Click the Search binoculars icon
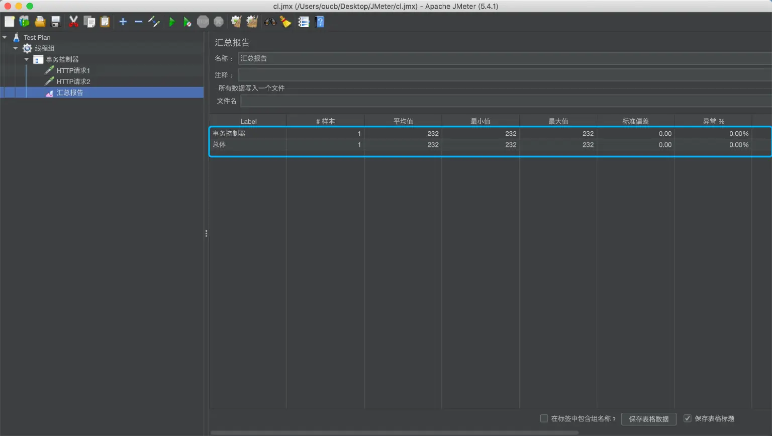772x436 pixels. click(270, 22)
